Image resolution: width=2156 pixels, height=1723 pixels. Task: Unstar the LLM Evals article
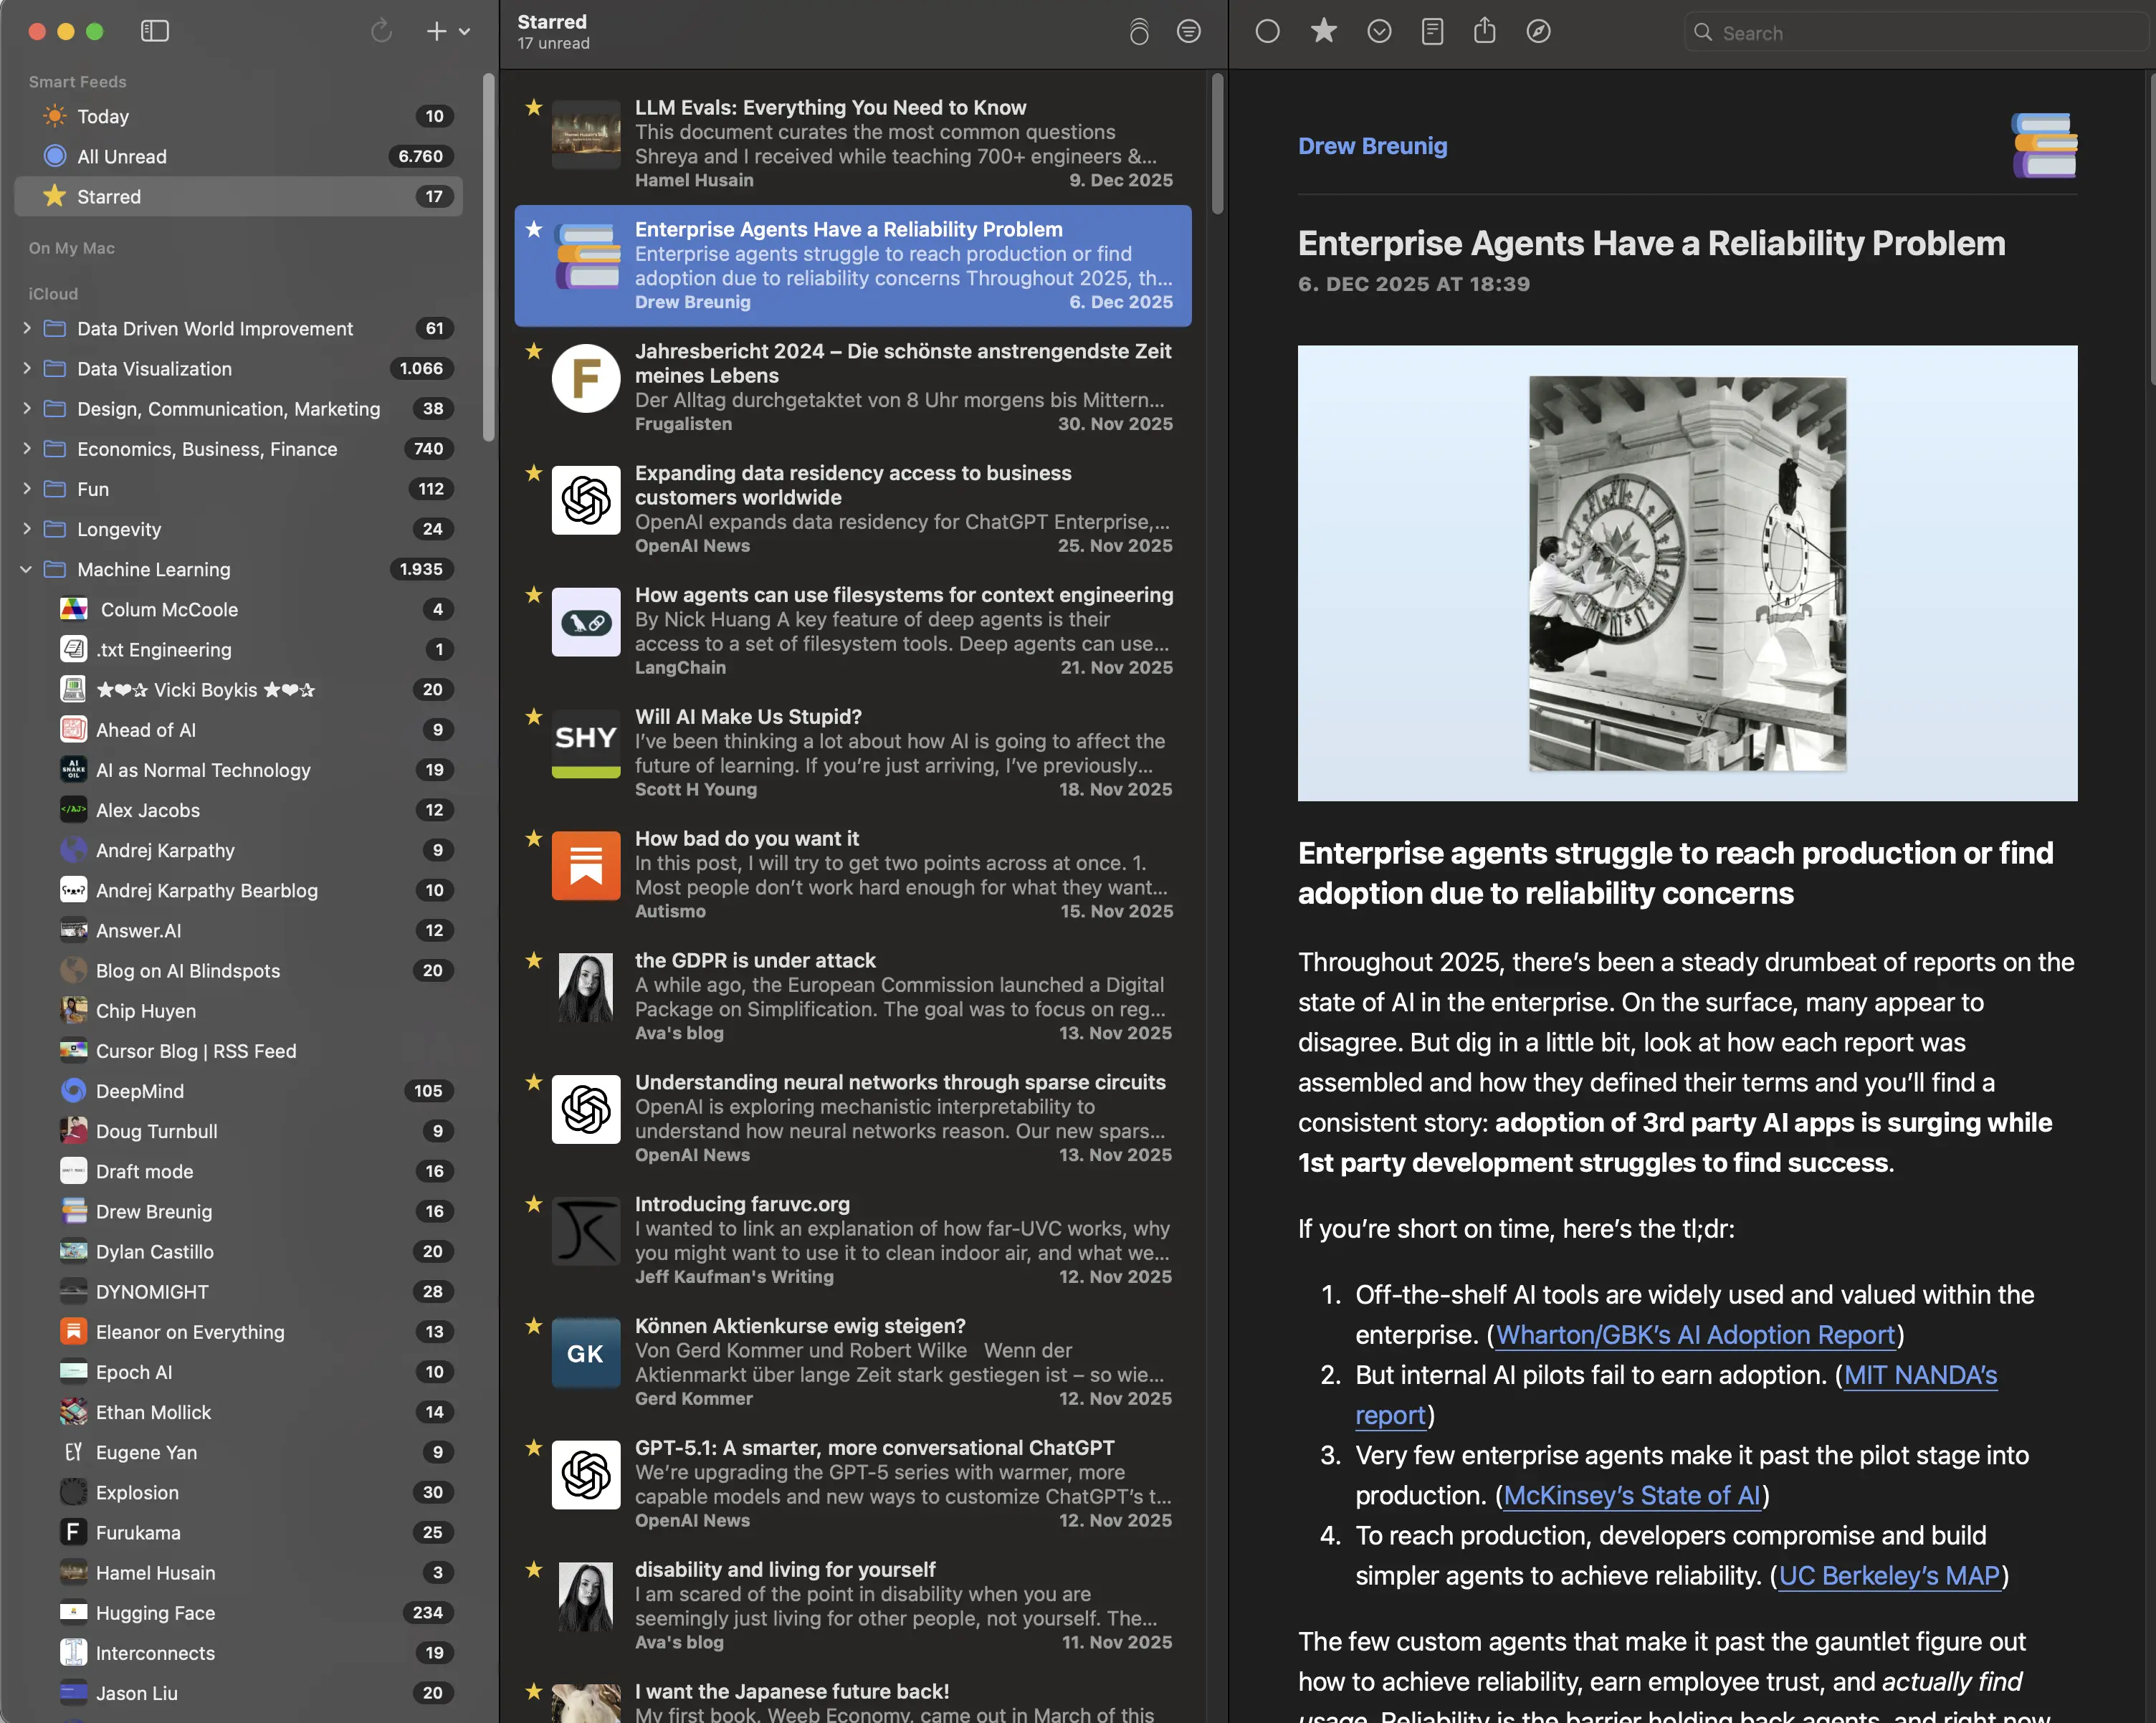(534, 108)
